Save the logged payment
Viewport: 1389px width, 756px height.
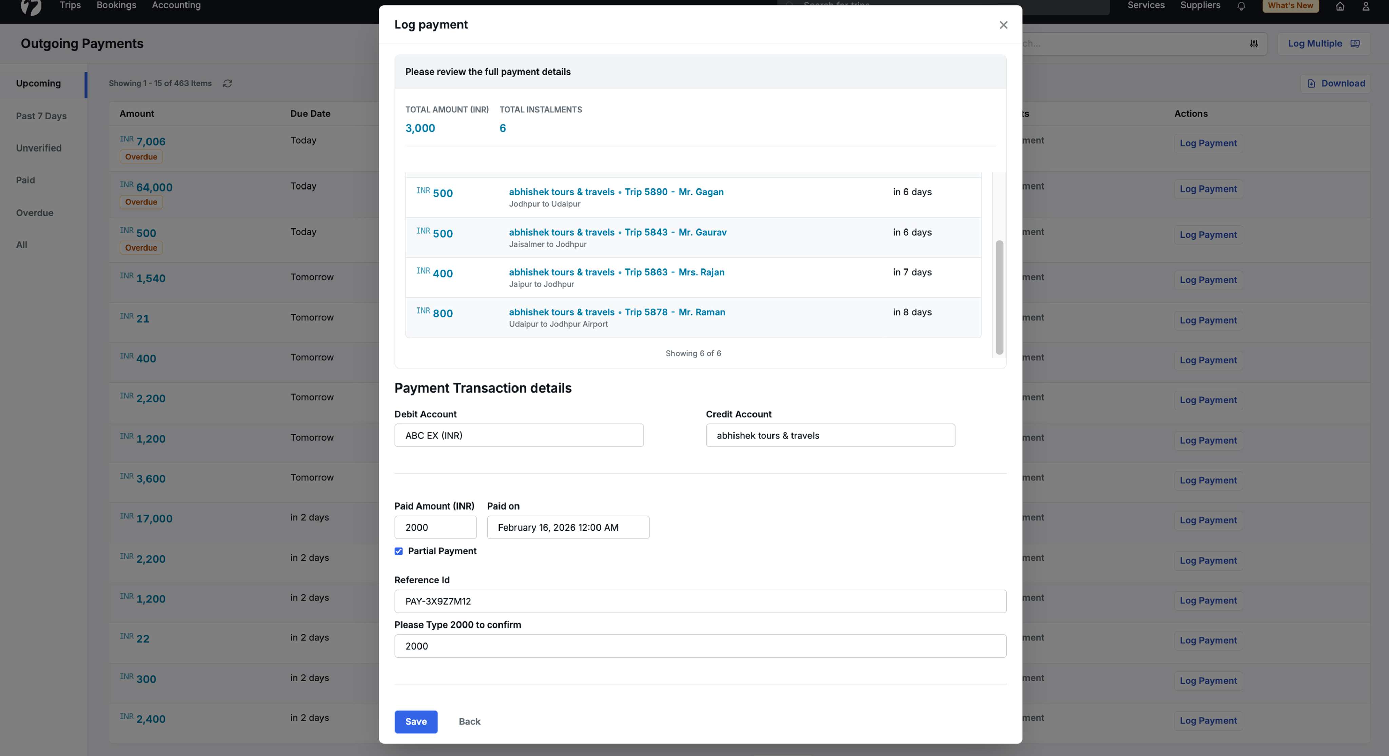tap(416, 721)
